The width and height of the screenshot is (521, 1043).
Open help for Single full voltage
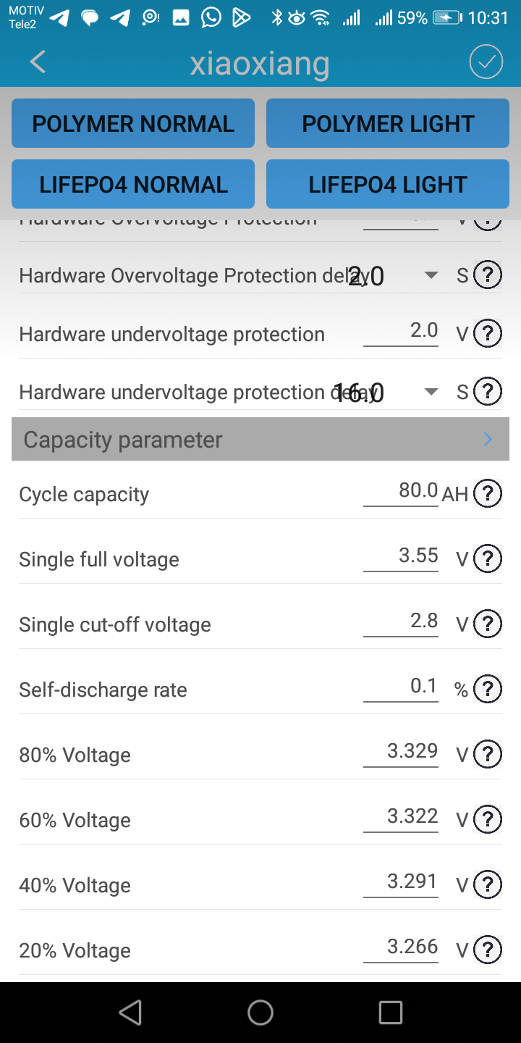pyautogui.click(x=488, y=559)
